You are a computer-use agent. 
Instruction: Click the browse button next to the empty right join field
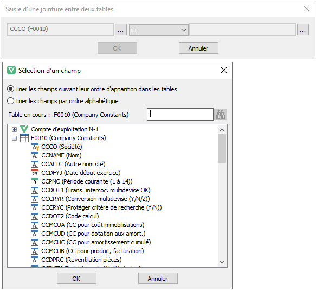coord(302,30)
